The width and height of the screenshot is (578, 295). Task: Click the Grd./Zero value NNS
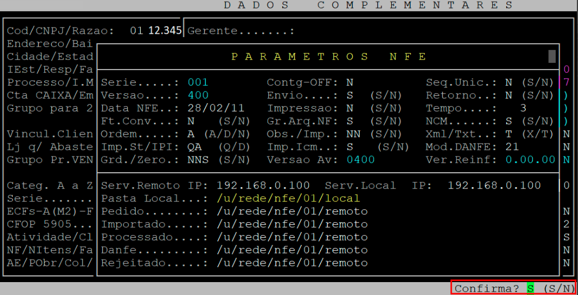(198, 160)
